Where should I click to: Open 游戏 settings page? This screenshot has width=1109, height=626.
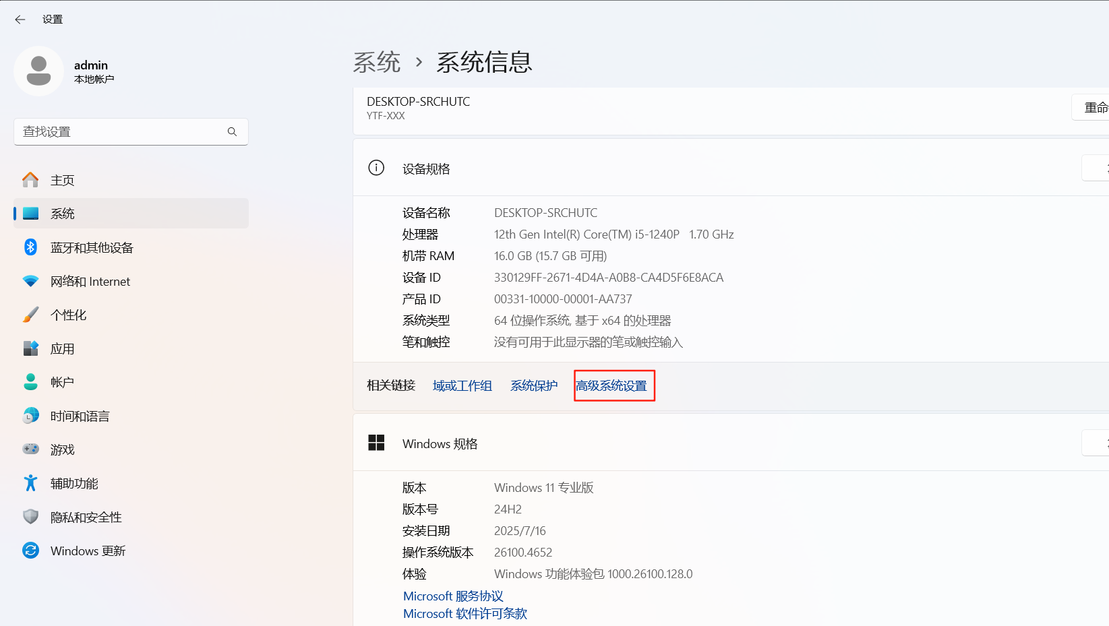[131, 449]
